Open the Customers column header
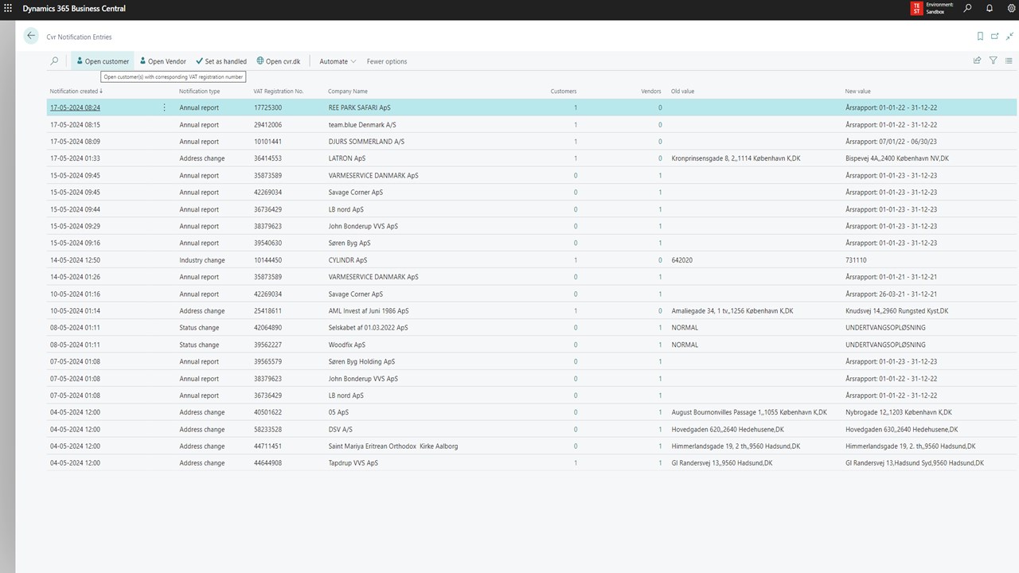Image resolution: width=1019 pixels, height=573 pixels. 564,92
